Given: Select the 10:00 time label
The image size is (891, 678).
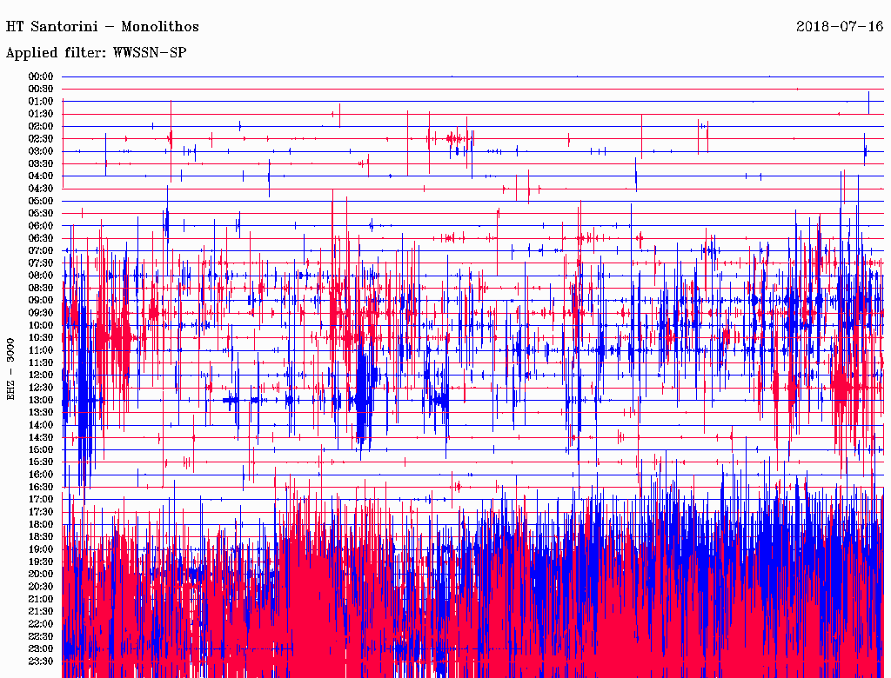Looking at the screenshot, I should [x=40, y=325].
